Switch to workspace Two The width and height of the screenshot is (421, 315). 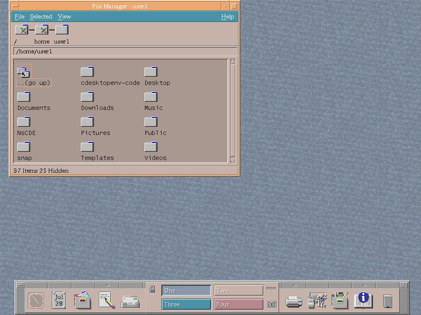tap(238, 290)
